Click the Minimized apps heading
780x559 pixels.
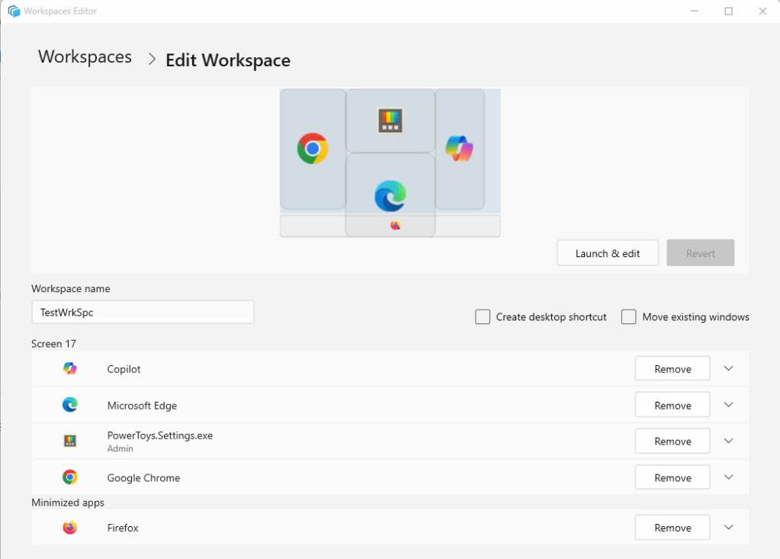(68, 503)
